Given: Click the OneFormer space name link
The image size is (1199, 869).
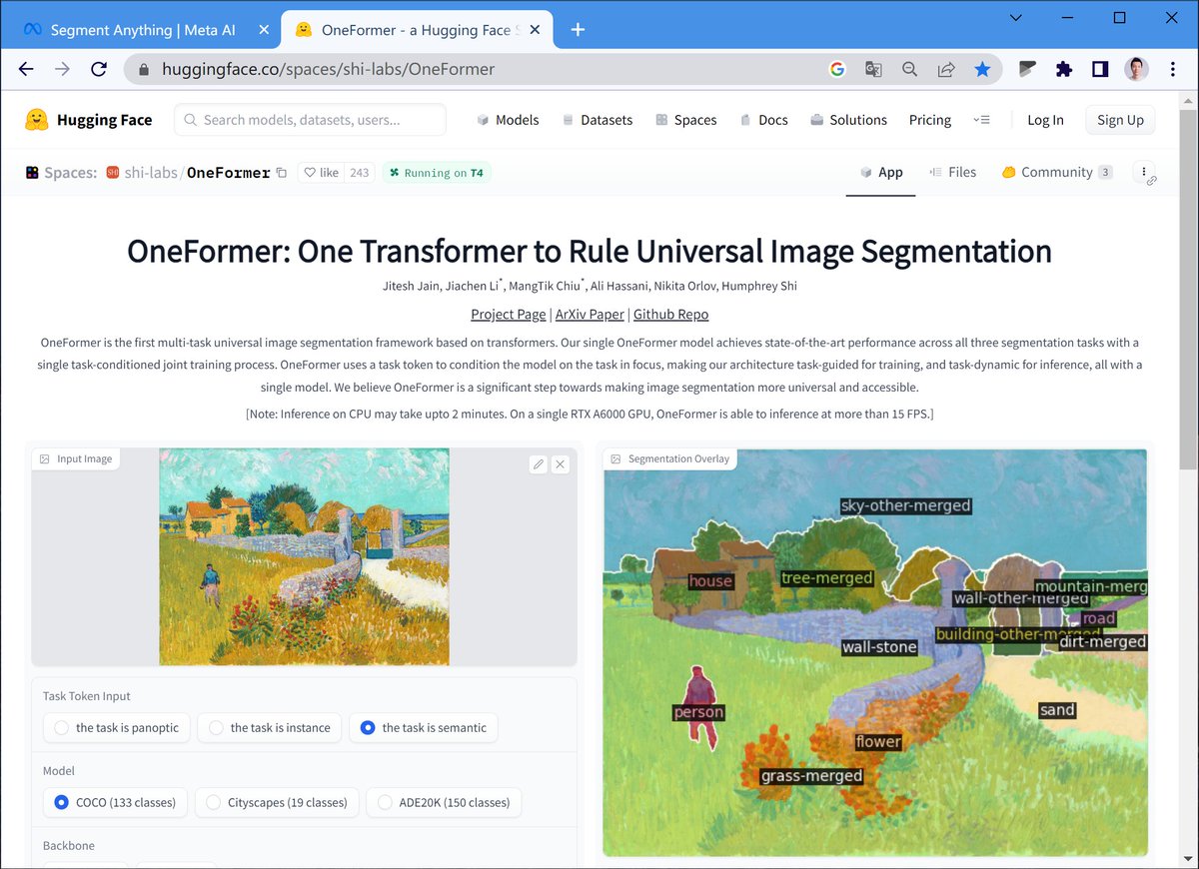Looking at the screenshot, I should 228,173.
